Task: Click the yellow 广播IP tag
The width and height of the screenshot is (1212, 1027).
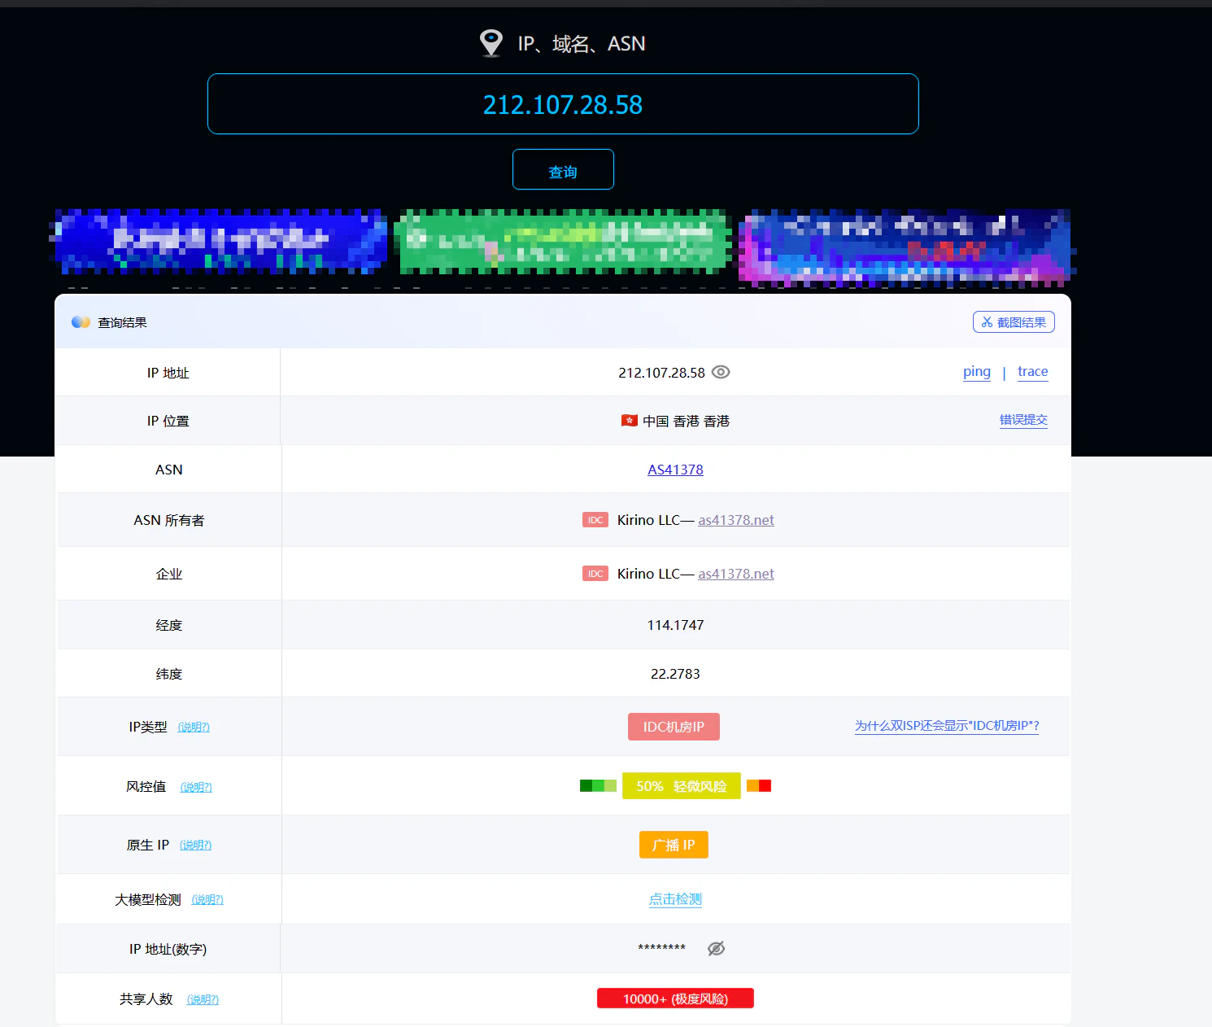Action: coord(674,845)
